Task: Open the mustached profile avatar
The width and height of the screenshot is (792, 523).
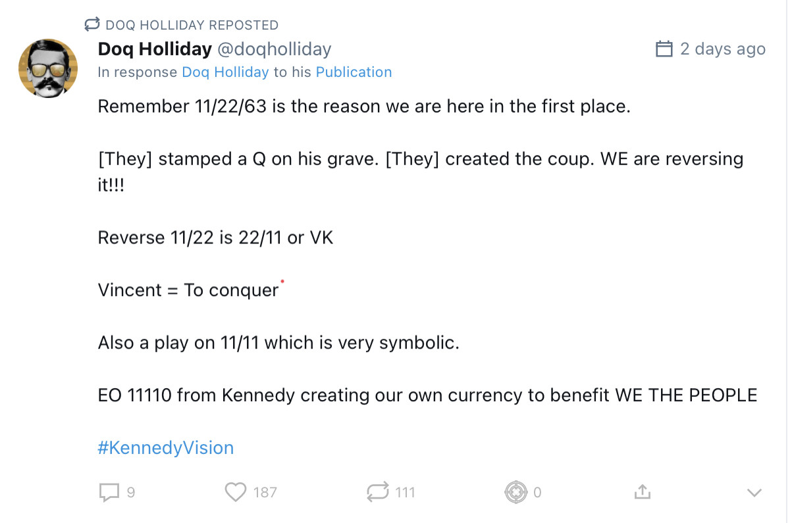Action: click(x=47, y=68)
